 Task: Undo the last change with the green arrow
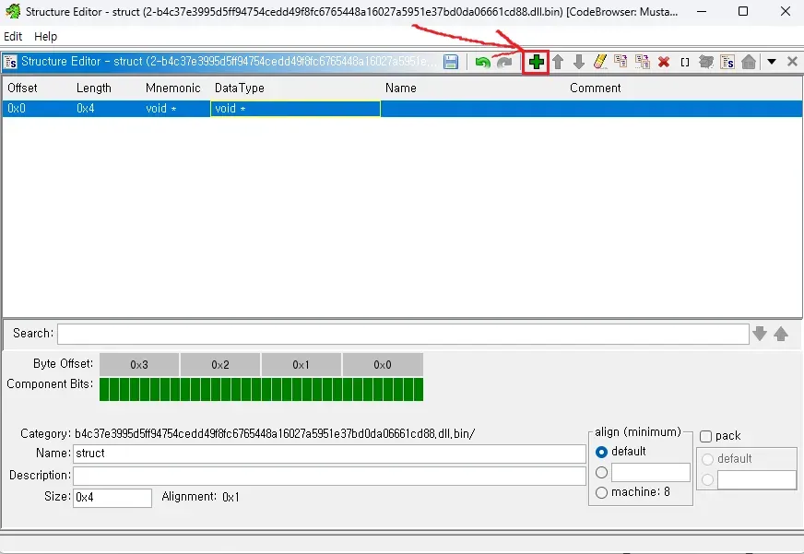coord(482,62)
